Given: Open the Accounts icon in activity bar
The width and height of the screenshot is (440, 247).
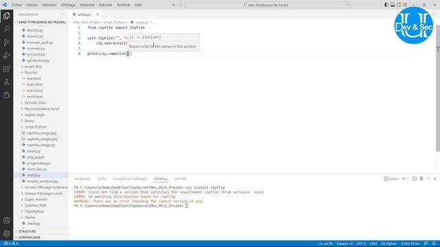Looking at the screenshot, I should [x=6, y=220].
